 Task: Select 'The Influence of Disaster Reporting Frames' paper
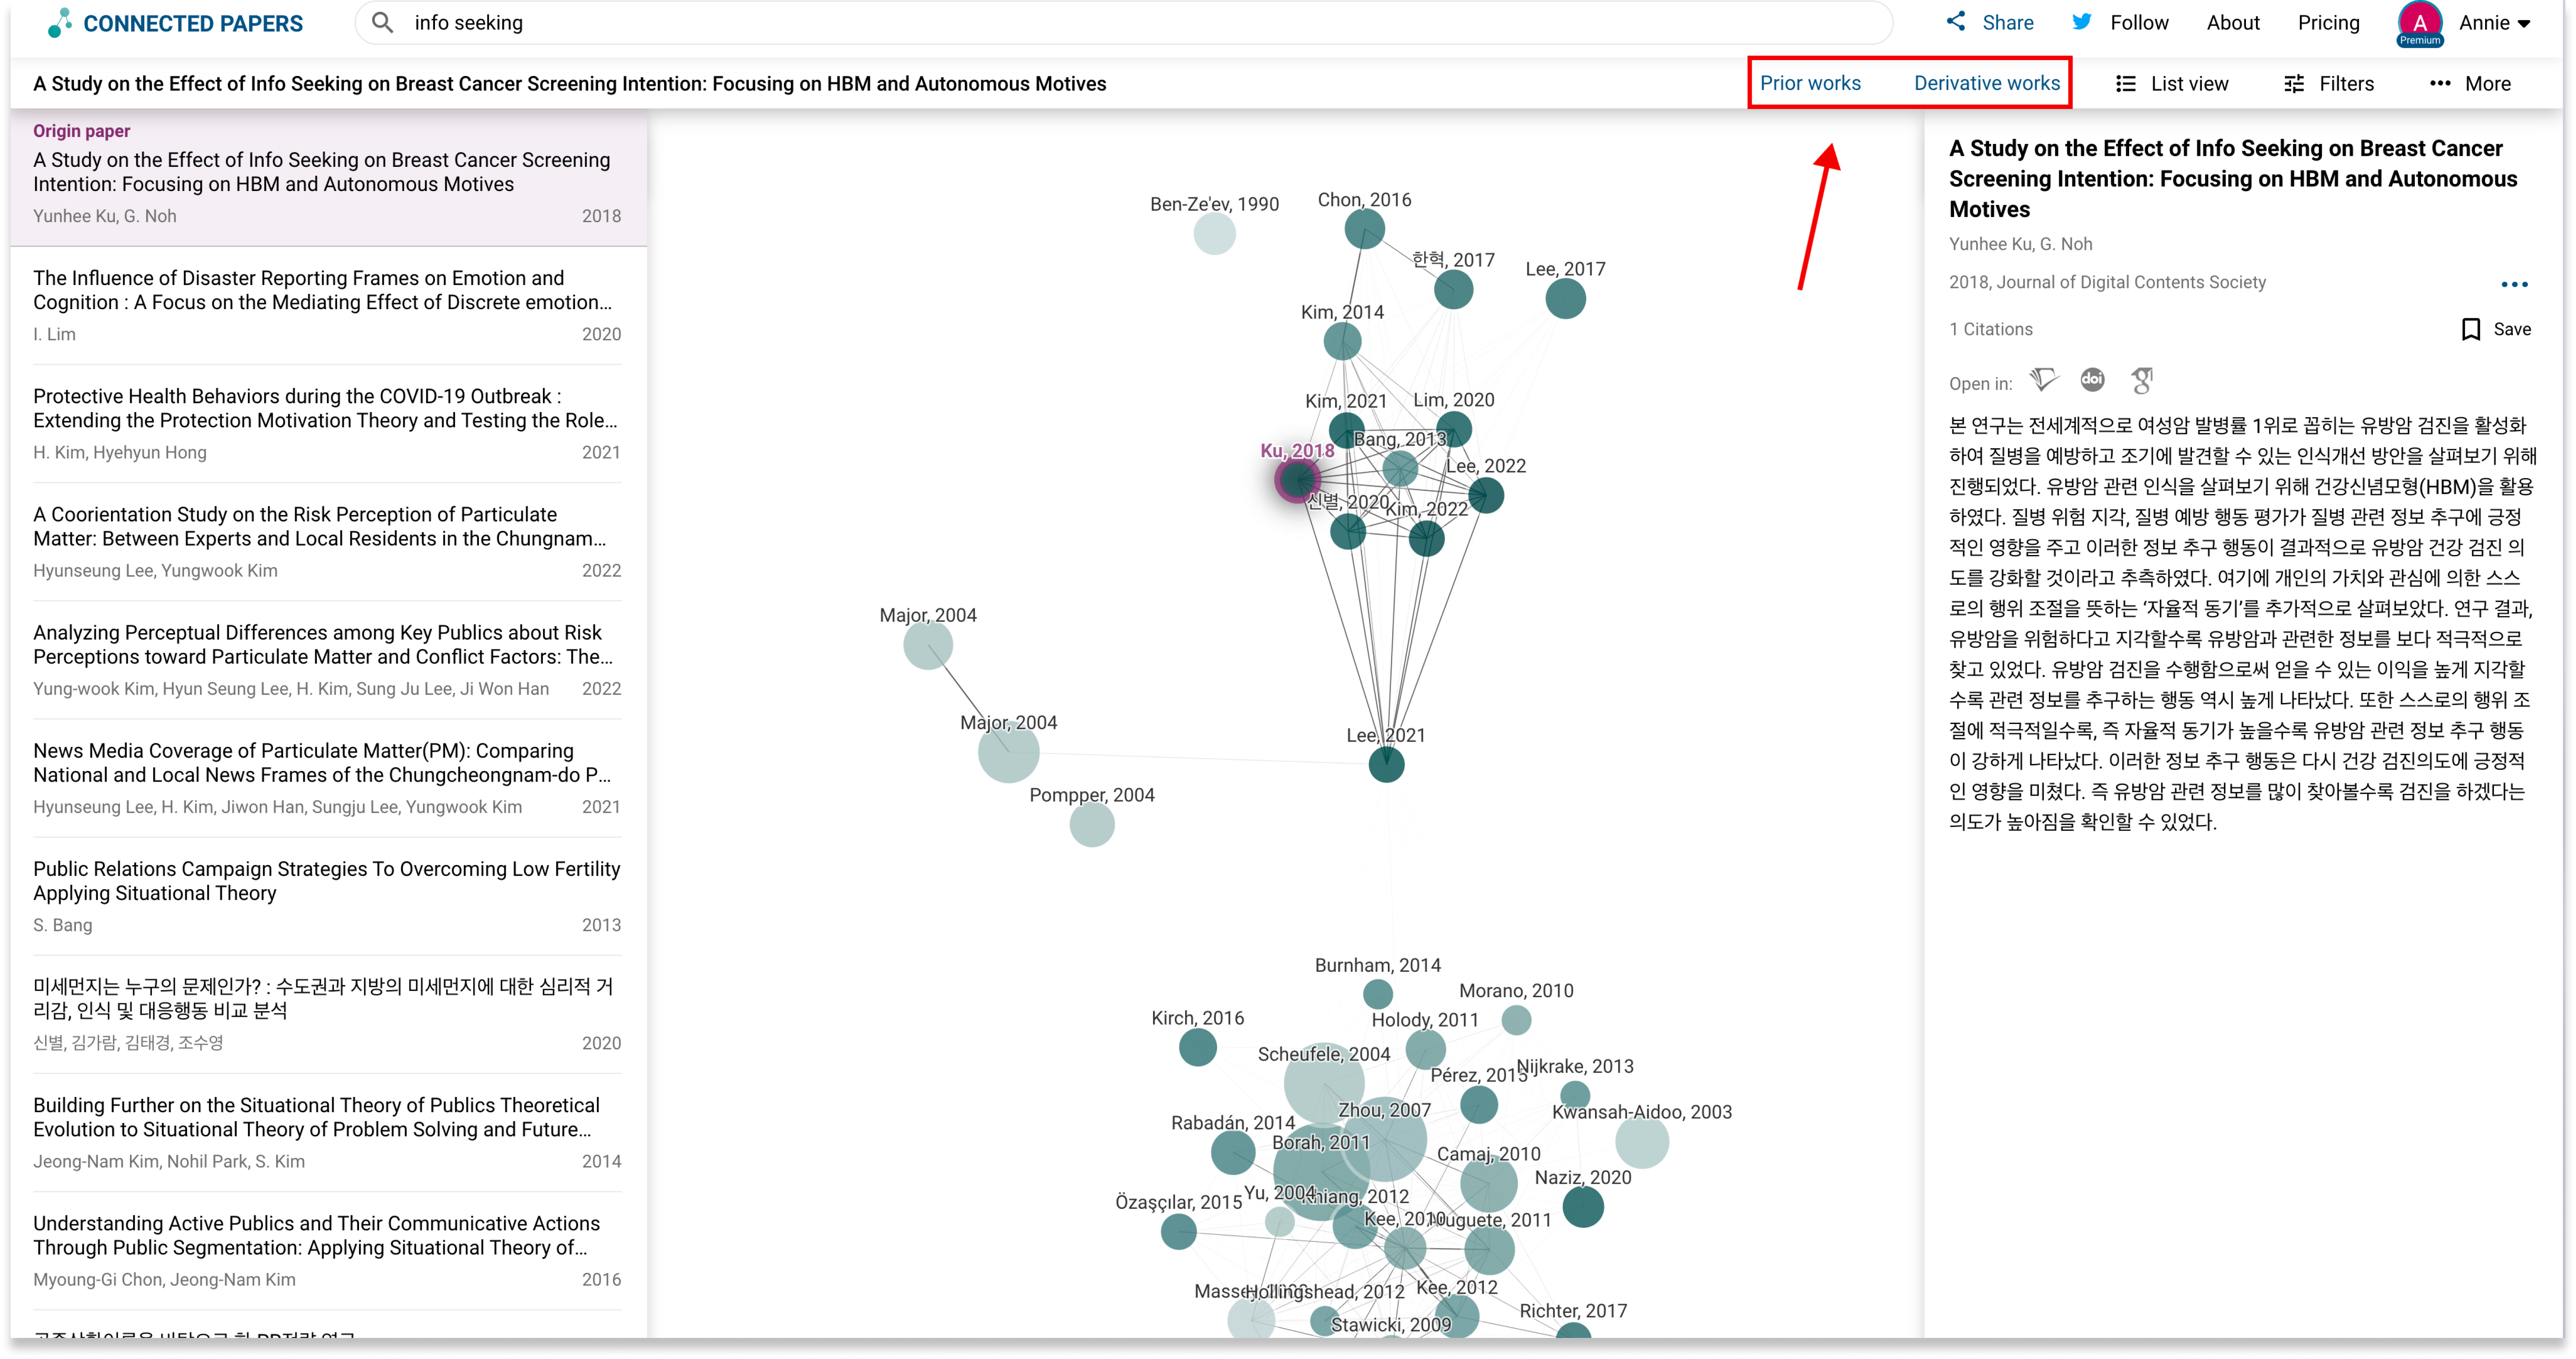327,305
